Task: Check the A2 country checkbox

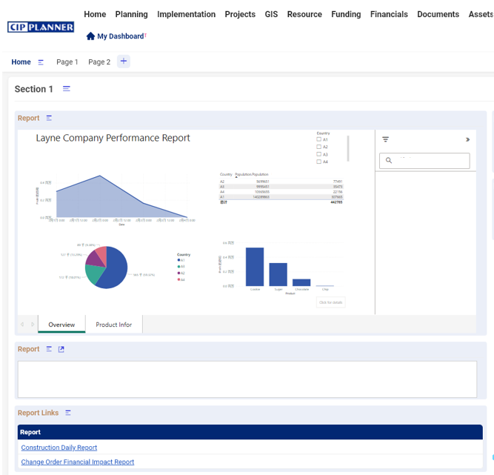Action: 318,147
